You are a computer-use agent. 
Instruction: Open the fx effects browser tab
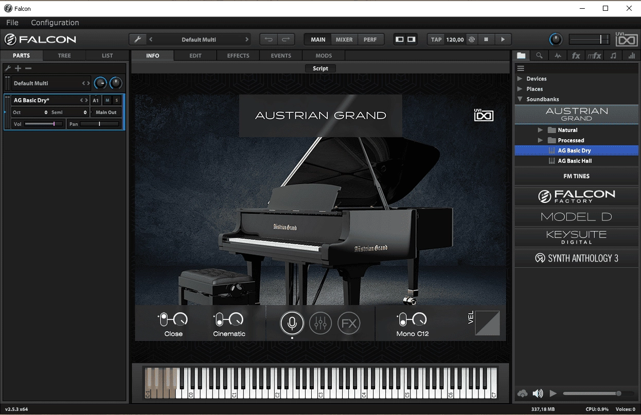click(576, 56)
